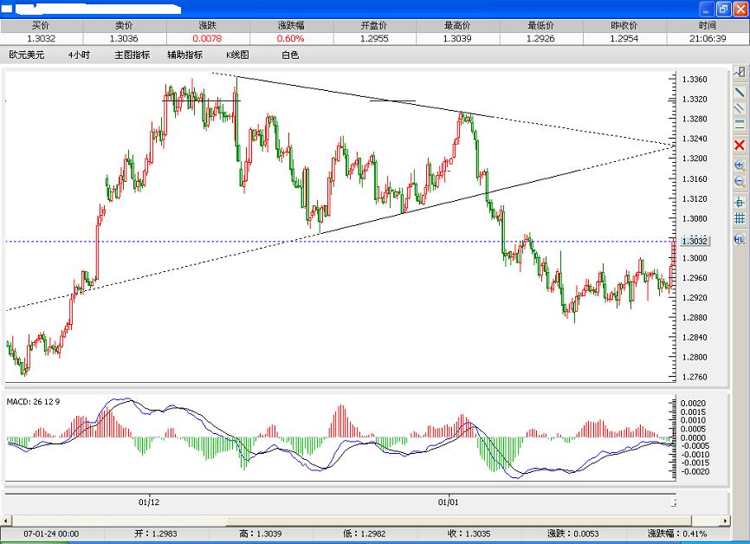This screenshot has height=544, width=750.
Task: Click the 1.3360 price axis label
Action: tap(695, 80)
